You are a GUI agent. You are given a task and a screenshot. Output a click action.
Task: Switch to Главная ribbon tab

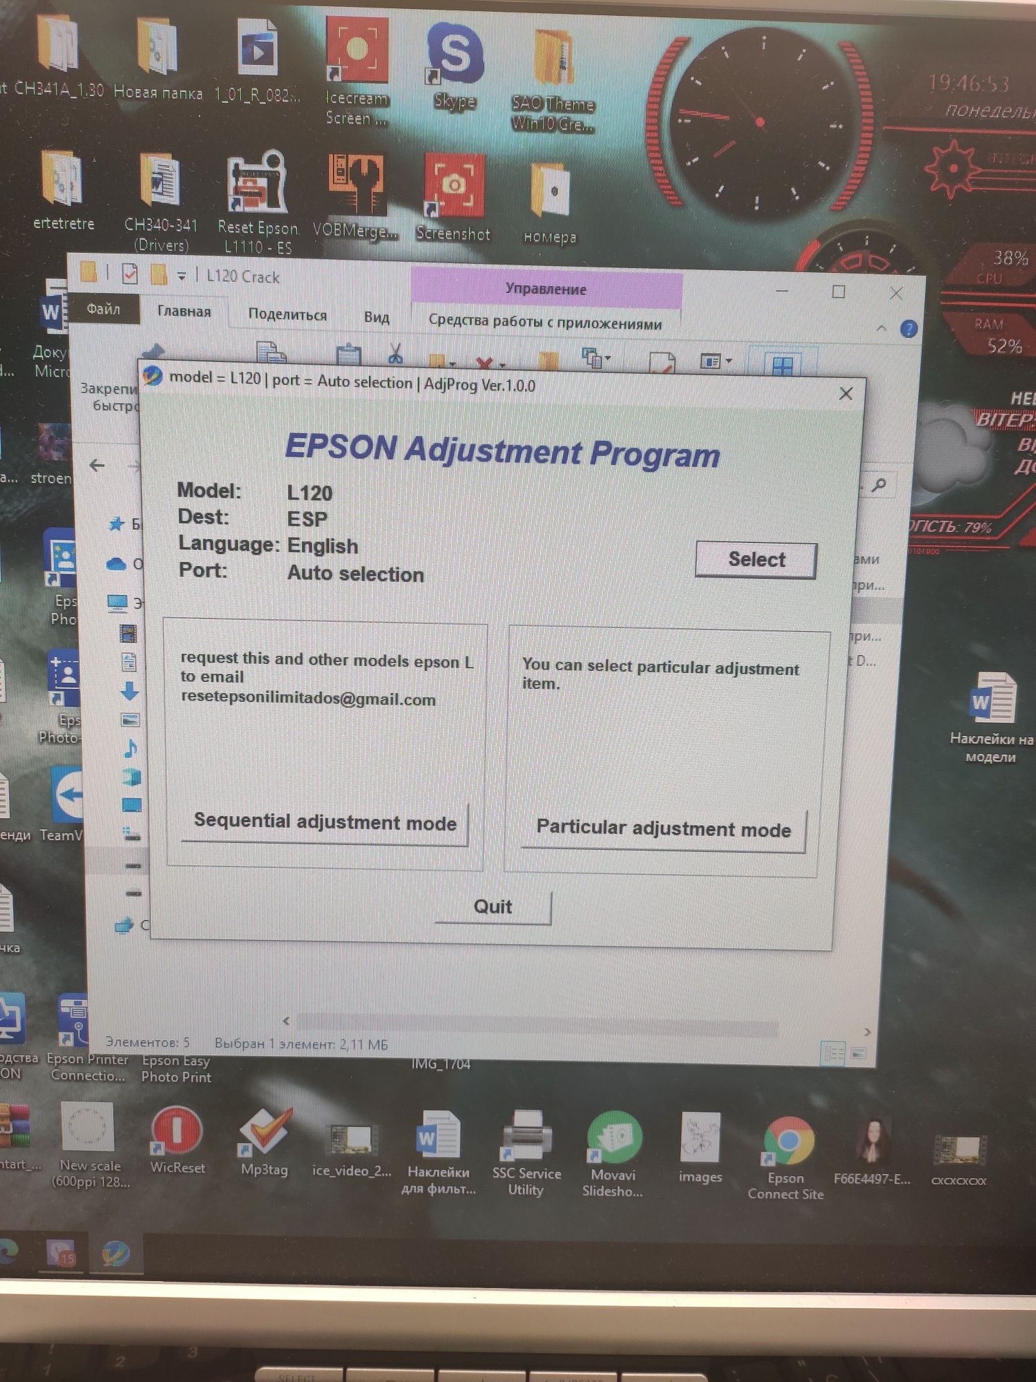(x=184, y=312)
